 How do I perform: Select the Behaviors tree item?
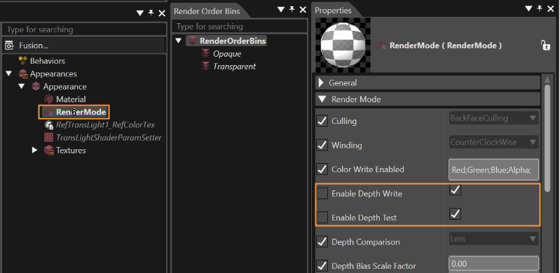tap(48, 61)
